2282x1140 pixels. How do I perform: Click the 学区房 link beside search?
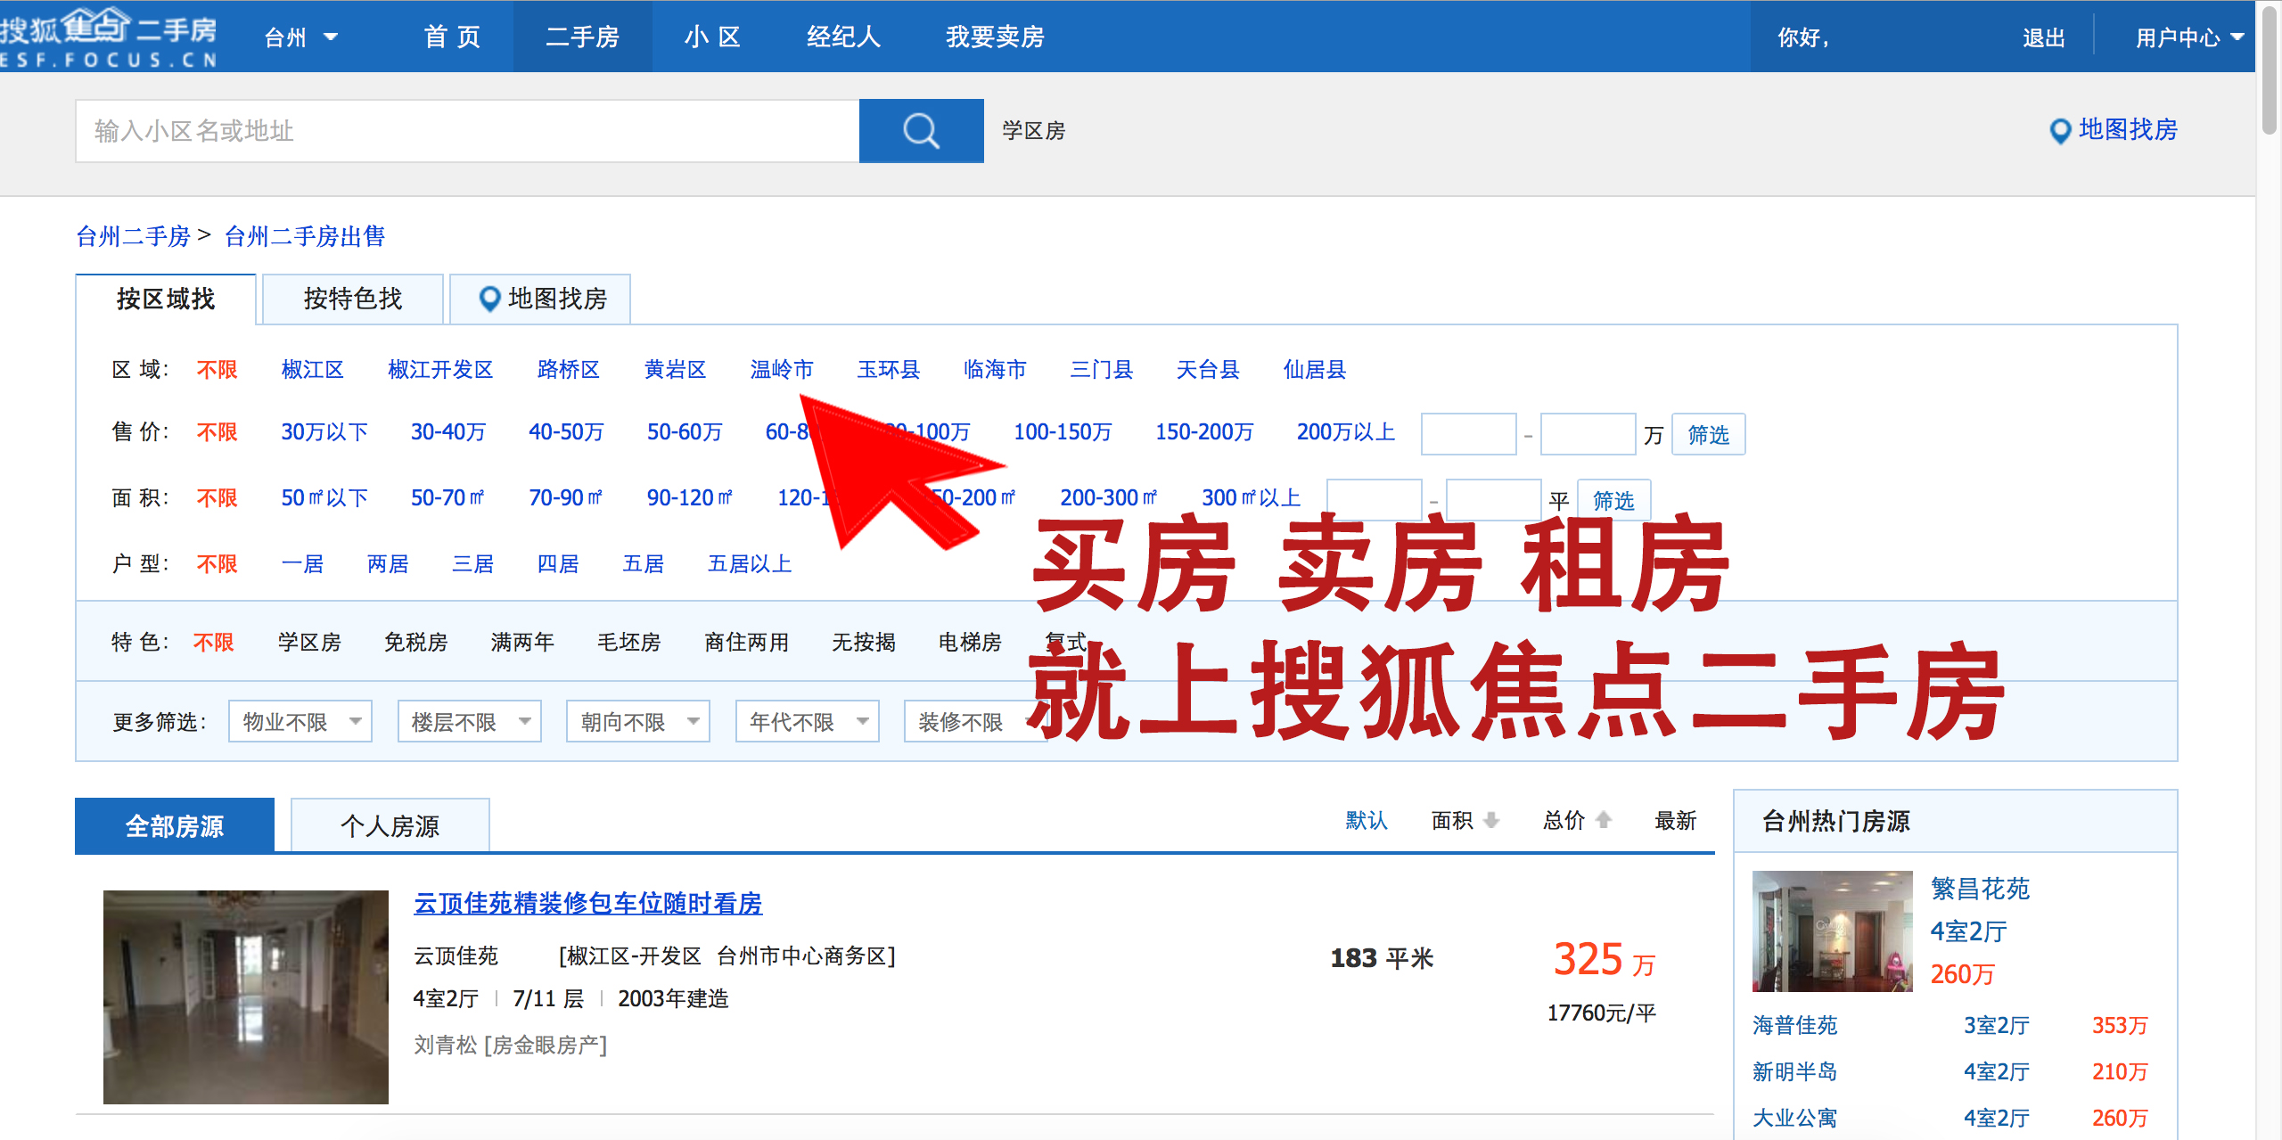point(1033,131)
